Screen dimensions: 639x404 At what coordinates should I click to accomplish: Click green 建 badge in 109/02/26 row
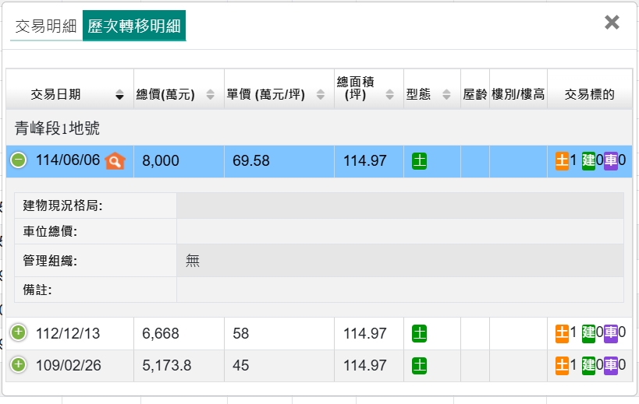(x=588, y=365)
